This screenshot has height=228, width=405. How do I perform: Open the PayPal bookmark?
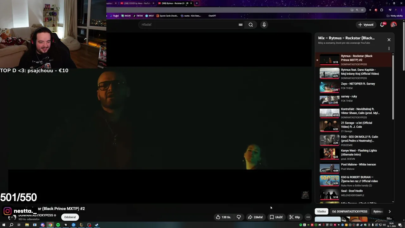coord(115,16)
